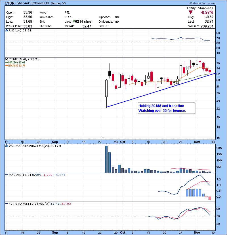This screenshot has width=227, height=235.
Task: Click the Chg value -0.32
Action: [x=209, y=17]
